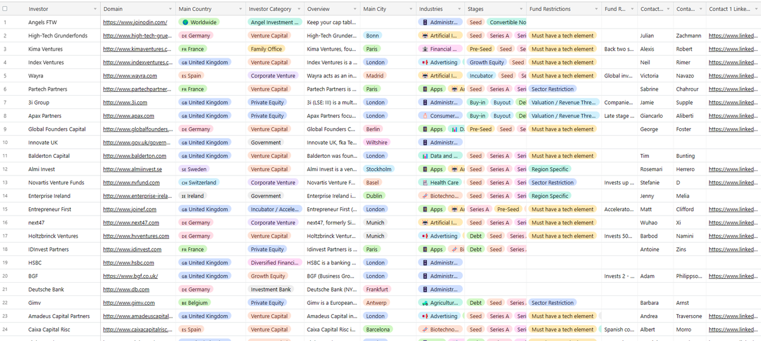Open the LinkedIn link in Kima Ventures row

coord(733,49)
